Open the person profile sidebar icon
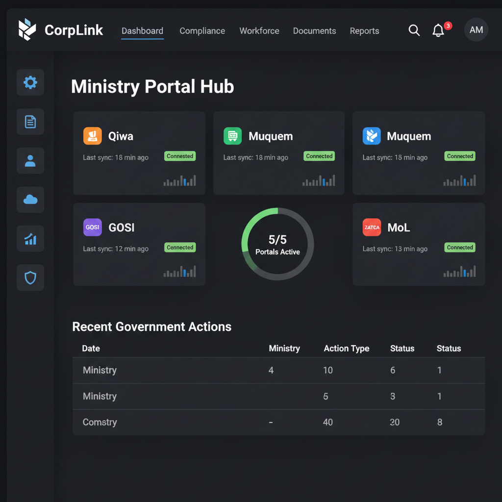Viewport: 502px width, 502px height. click(x=30, y=161)
